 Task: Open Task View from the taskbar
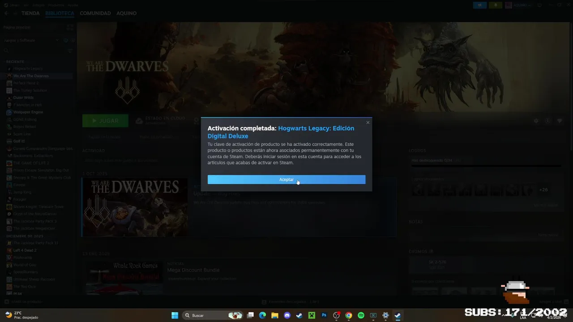(x=251, y=315)
